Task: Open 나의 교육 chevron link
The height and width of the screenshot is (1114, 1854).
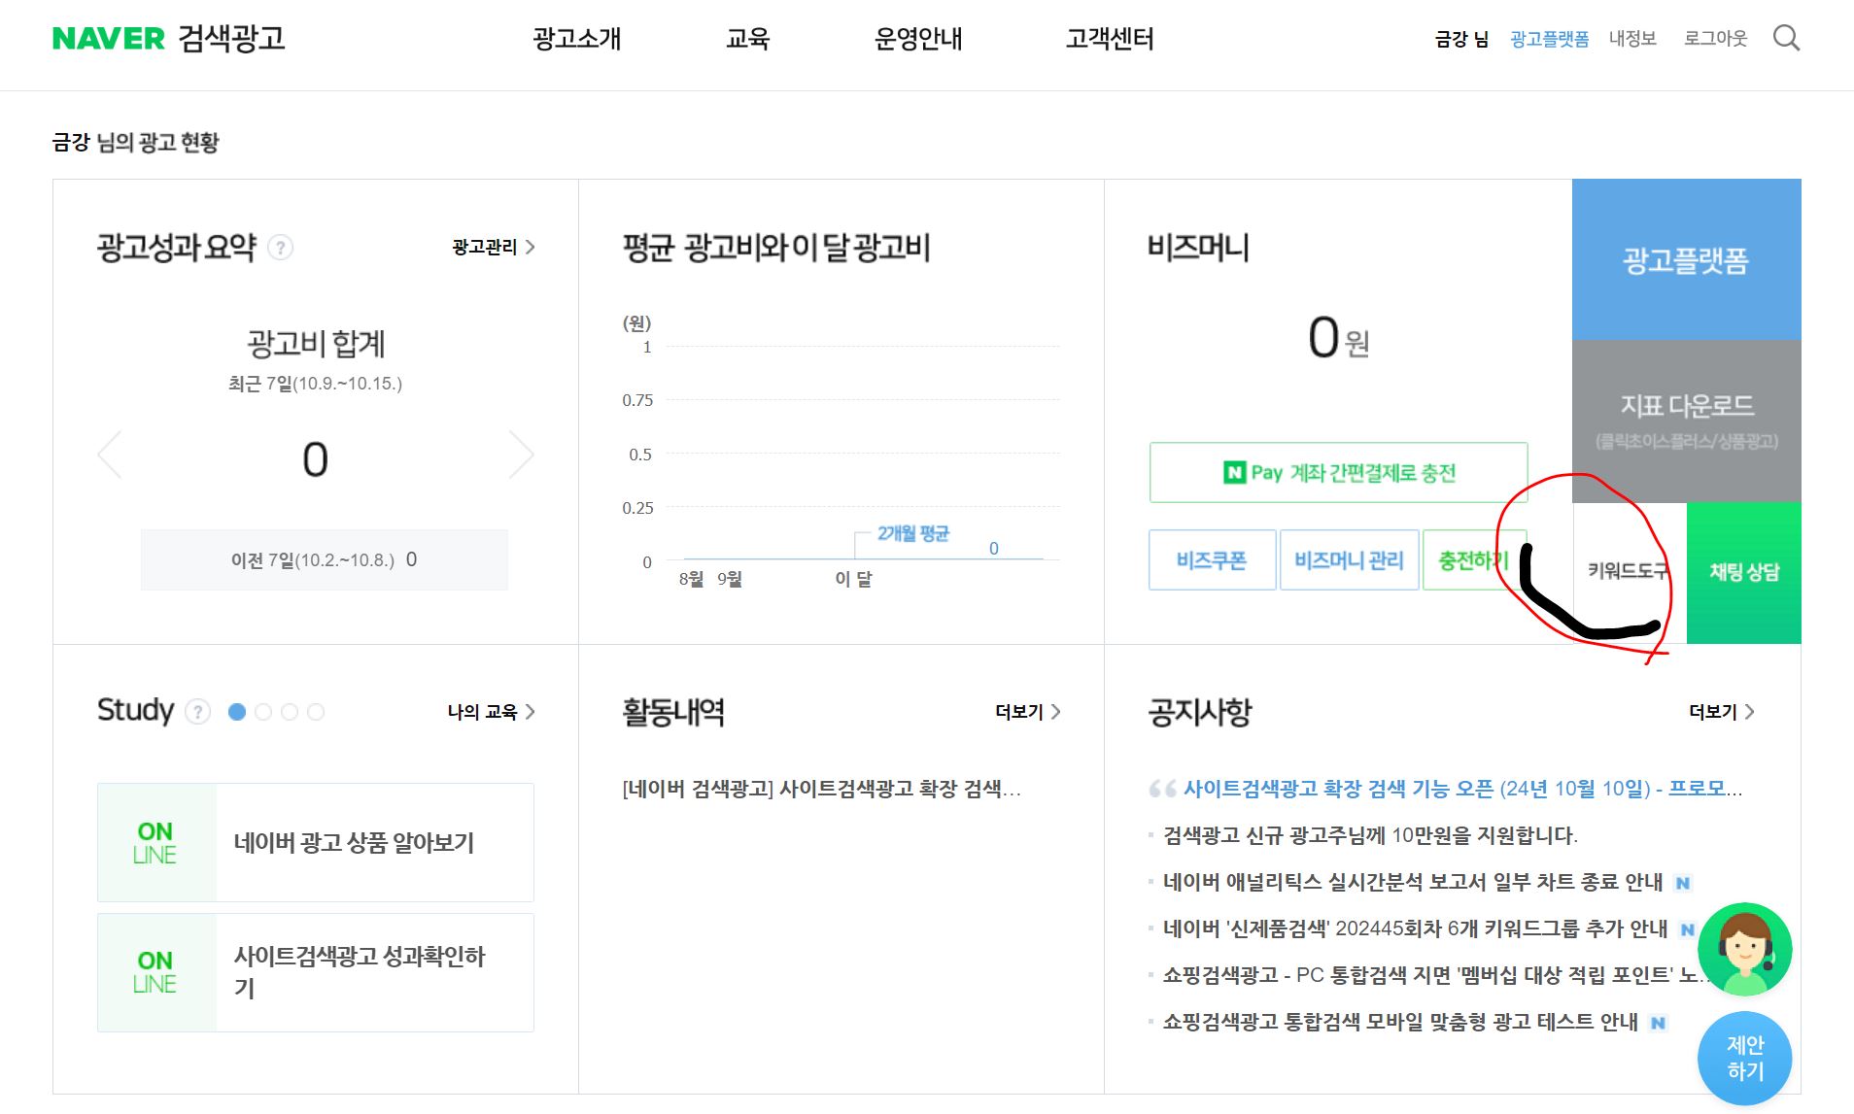Action: pos(491,712)
